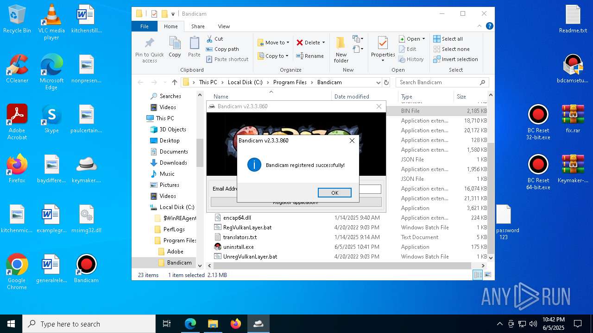Screen dimensions: 593x333
Task: Click Program Files in the address breadcrumb
Action: [290, 82]
